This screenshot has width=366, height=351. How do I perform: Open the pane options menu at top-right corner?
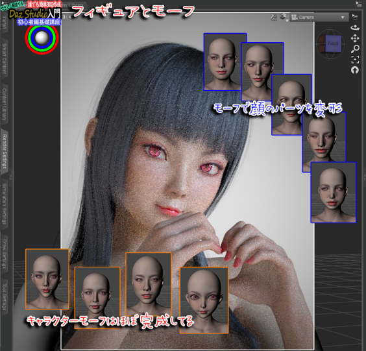click(359, 3)
